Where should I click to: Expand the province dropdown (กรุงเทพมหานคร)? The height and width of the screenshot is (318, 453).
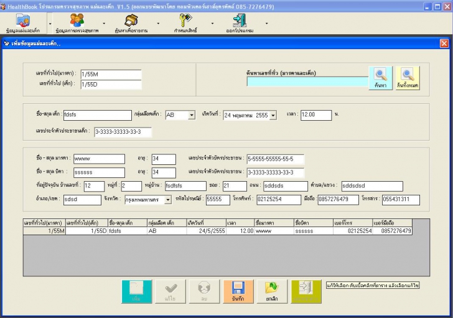coord(168,200)
